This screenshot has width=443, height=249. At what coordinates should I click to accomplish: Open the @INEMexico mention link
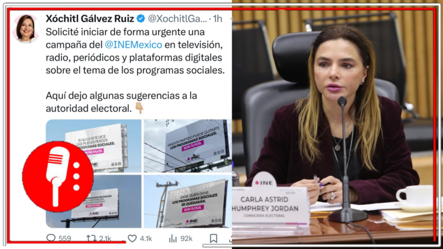[133, 45]
